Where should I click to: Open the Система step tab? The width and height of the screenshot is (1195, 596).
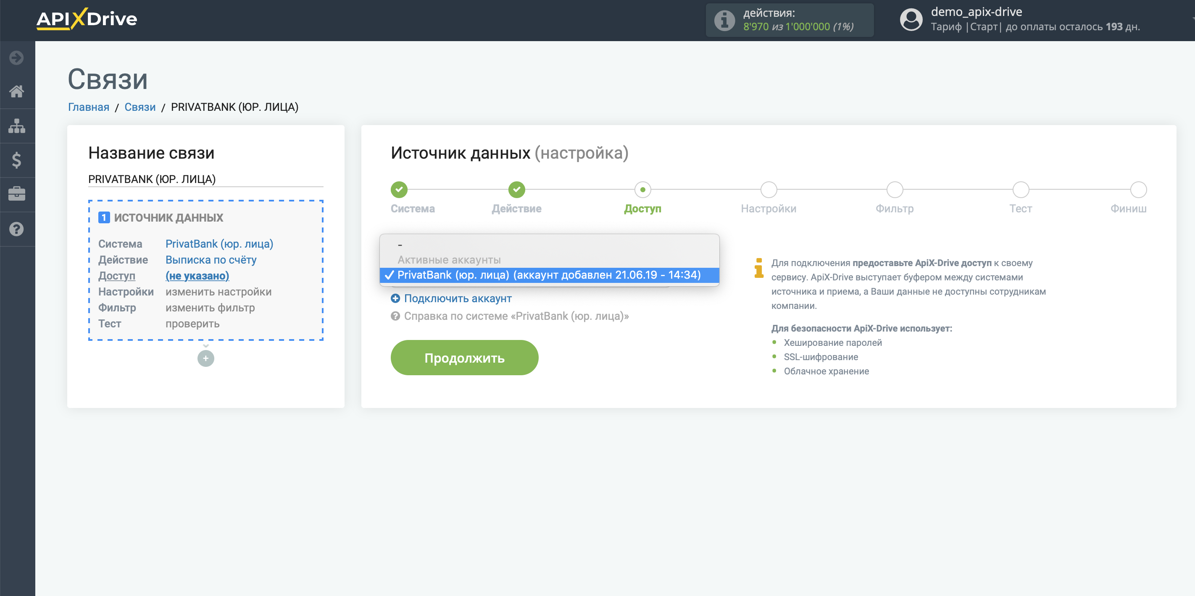tap(412, 209)
